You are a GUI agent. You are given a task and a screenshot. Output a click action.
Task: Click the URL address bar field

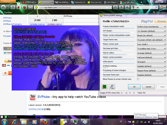[73, 7]
